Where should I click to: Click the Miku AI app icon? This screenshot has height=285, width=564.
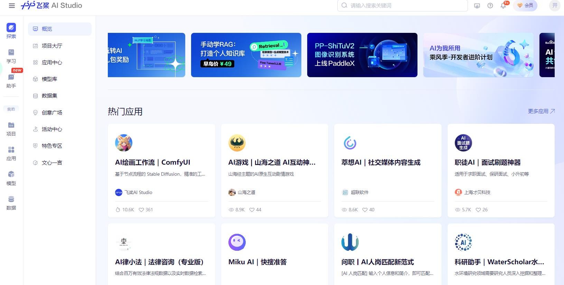(237, 242)
